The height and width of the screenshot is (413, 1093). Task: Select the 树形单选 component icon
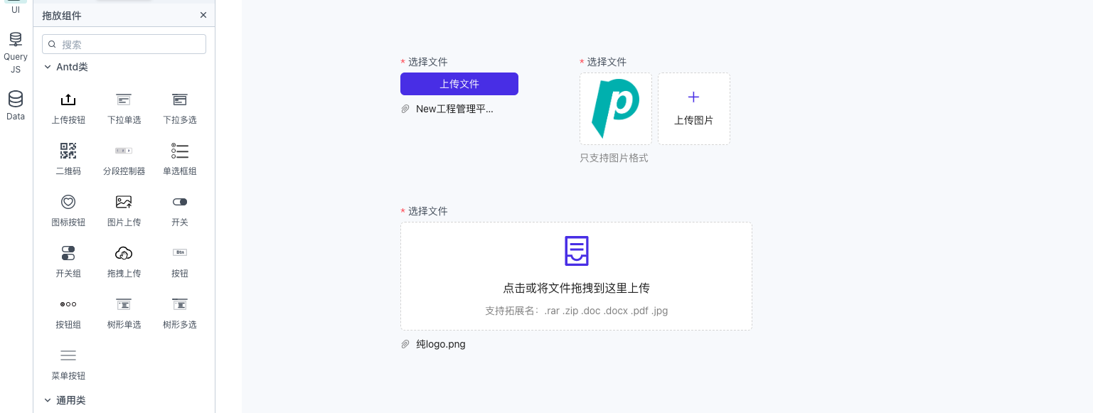coord(124,304)
